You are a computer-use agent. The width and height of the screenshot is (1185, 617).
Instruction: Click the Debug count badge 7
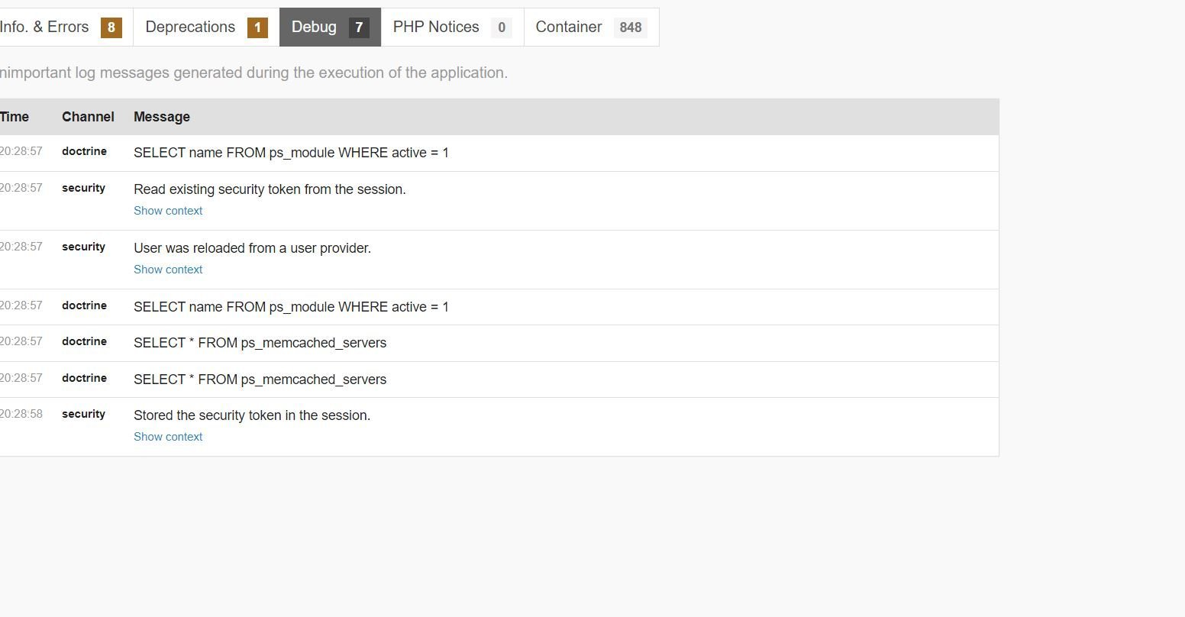point(359,28)
